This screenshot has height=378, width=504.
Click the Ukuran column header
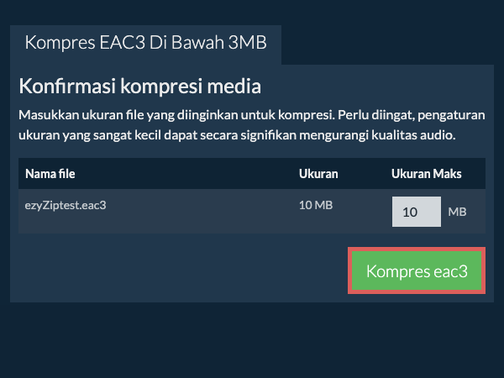click(x=318, y=174)
